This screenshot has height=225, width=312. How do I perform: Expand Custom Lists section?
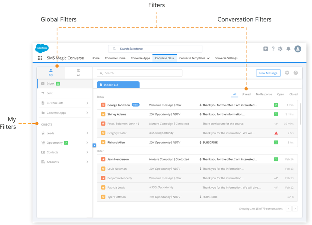click(x=87, y=103)
